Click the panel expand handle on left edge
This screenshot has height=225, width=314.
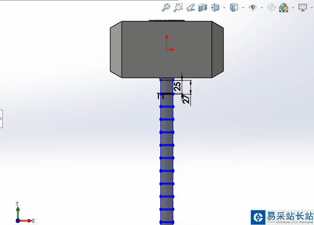point(1,119)
